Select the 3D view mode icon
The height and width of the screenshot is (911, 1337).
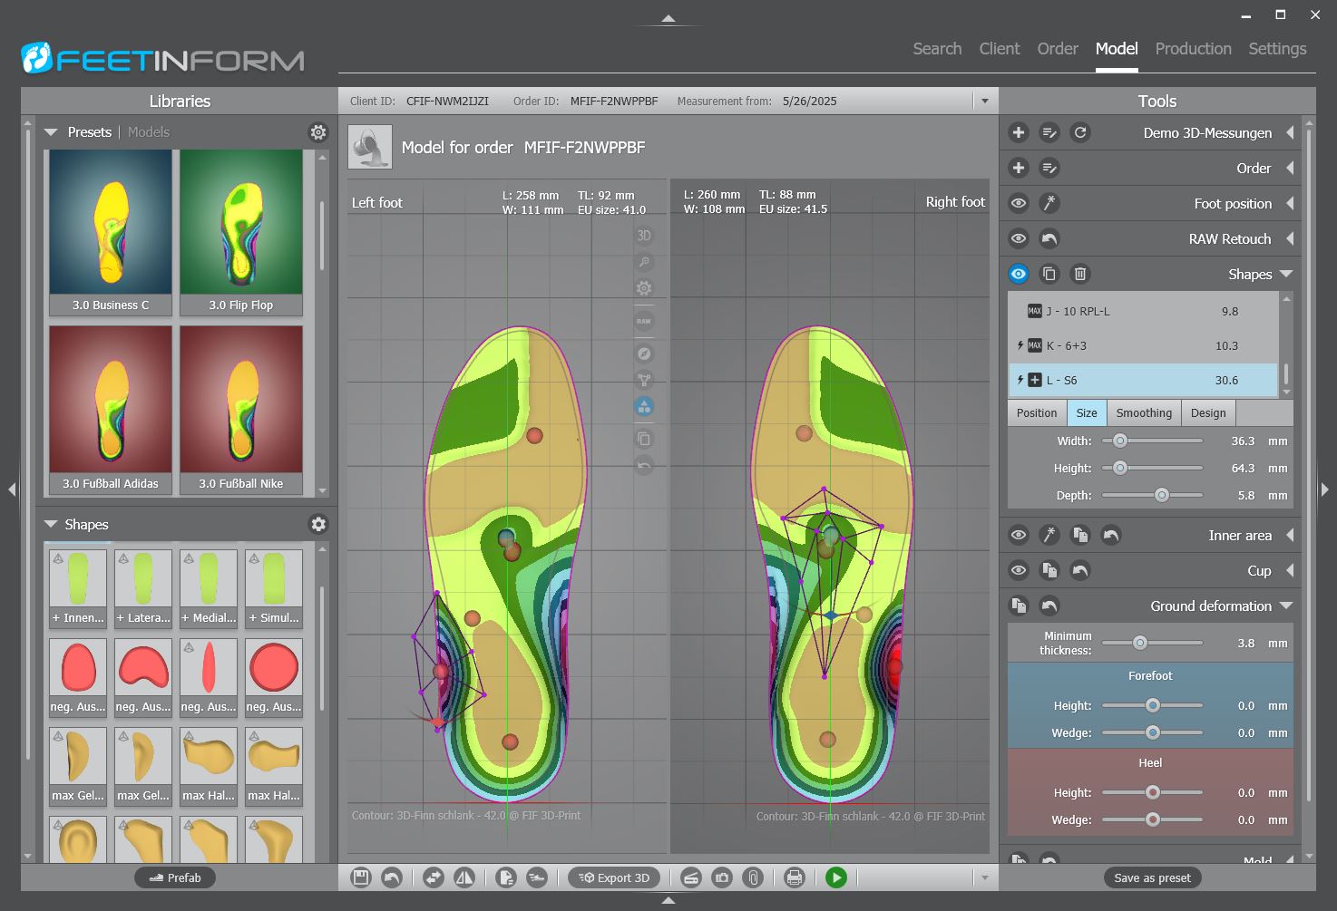click(644, 234)
